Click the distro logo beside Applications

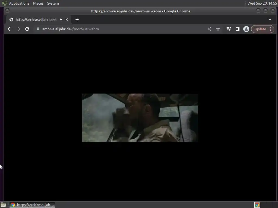coord(5,3)
